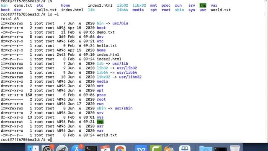This screenshot has height=151, width=268.
Task: Open the blue folder stack in Dock
Action: pos(206,148)
